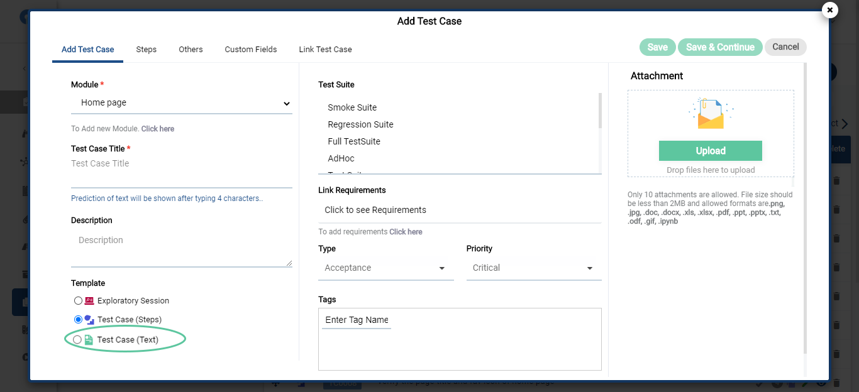This screenshot has height=392, width=859.
Task: Focus the Test Case Title field
Action: 182,172
